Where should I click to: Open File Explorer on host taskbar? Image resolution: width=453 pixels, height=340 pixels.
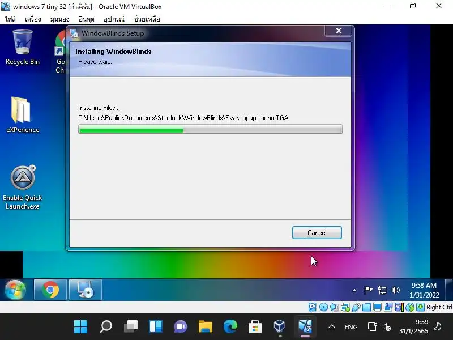pos(206,327)
